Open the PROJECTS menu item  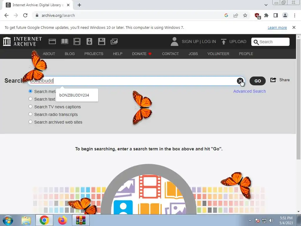[x=94, y=54]
